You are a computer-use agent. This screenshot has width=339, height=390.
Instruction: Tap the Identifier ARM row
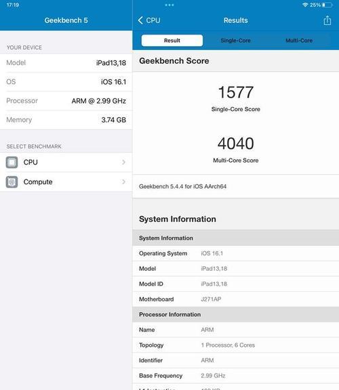[x=236, y=360]
